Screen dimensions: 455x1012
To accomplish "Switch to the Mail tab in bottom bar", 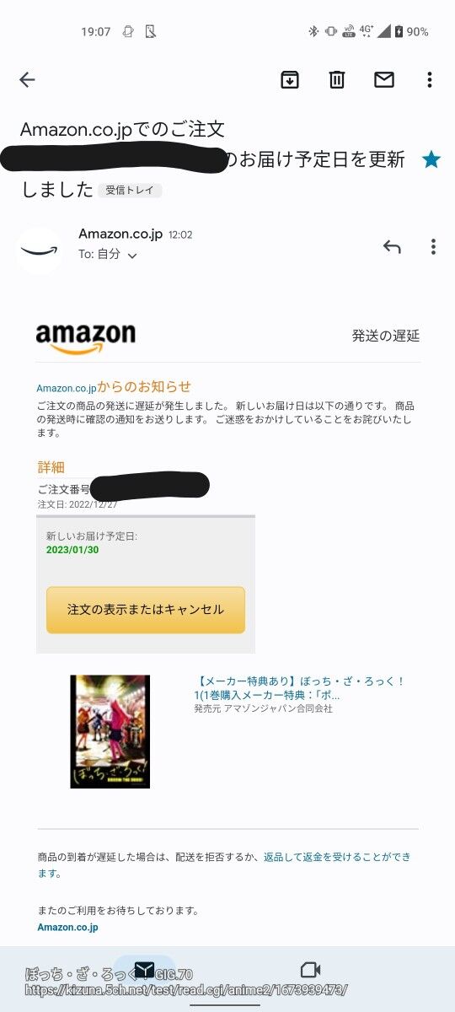I will click(x=145, y=970).
